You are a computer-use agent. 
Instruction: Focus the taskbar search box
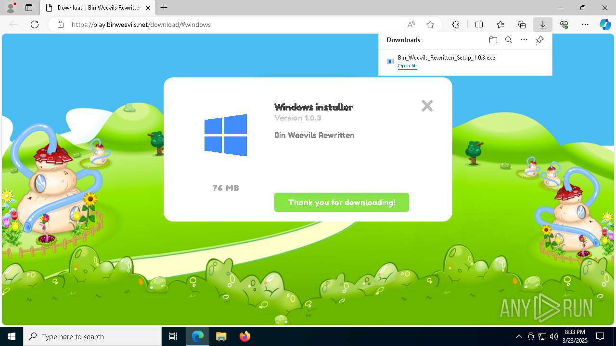92,336
